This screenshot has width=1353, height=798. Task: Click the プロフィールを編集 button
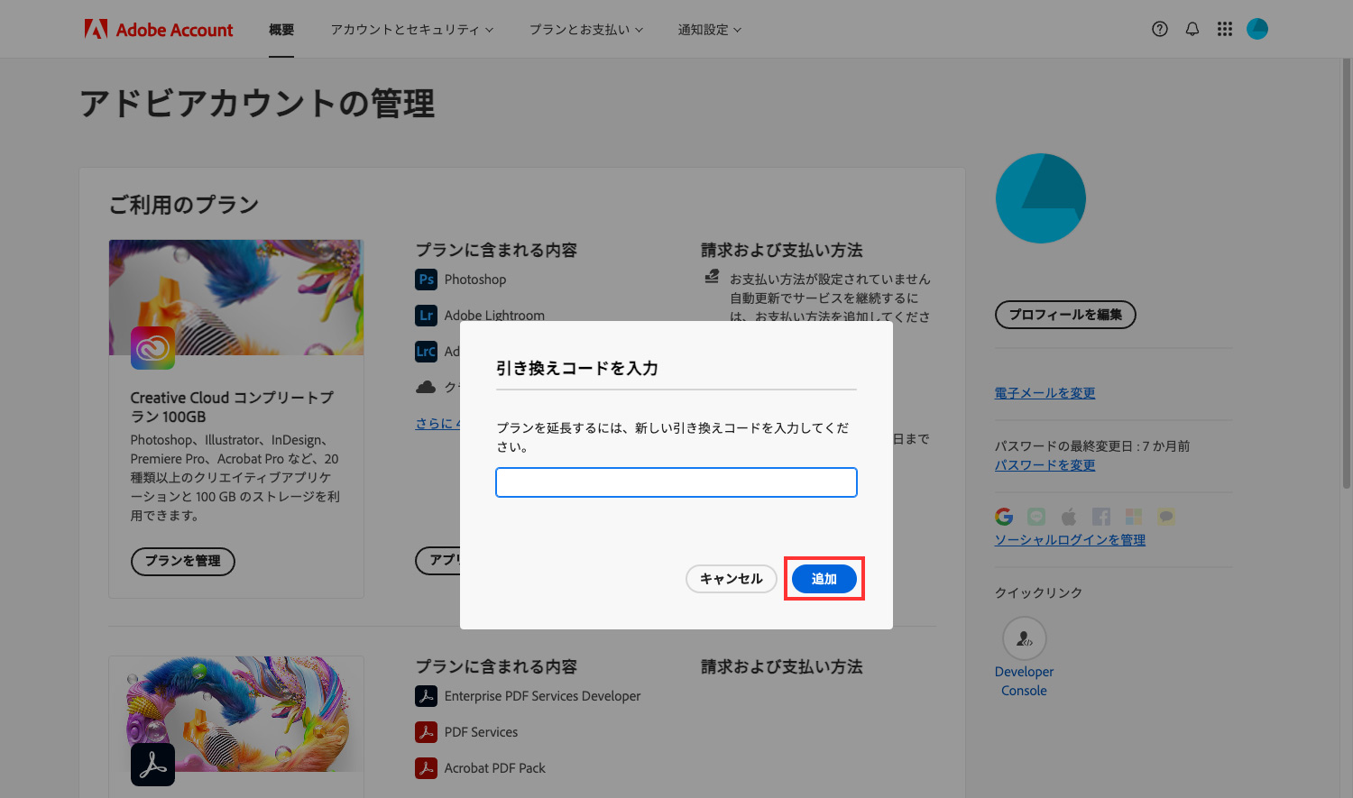pyautogui.click(x=1065, y=315)
